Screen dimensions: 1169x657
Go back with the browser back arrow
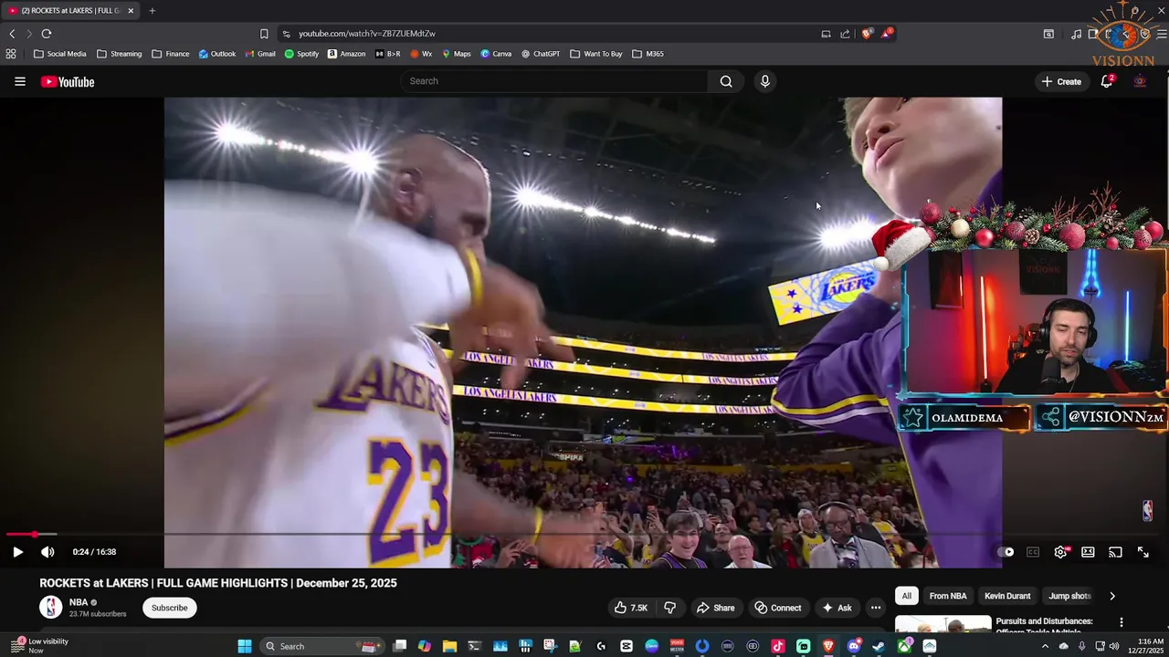click(x=12, y=34)
